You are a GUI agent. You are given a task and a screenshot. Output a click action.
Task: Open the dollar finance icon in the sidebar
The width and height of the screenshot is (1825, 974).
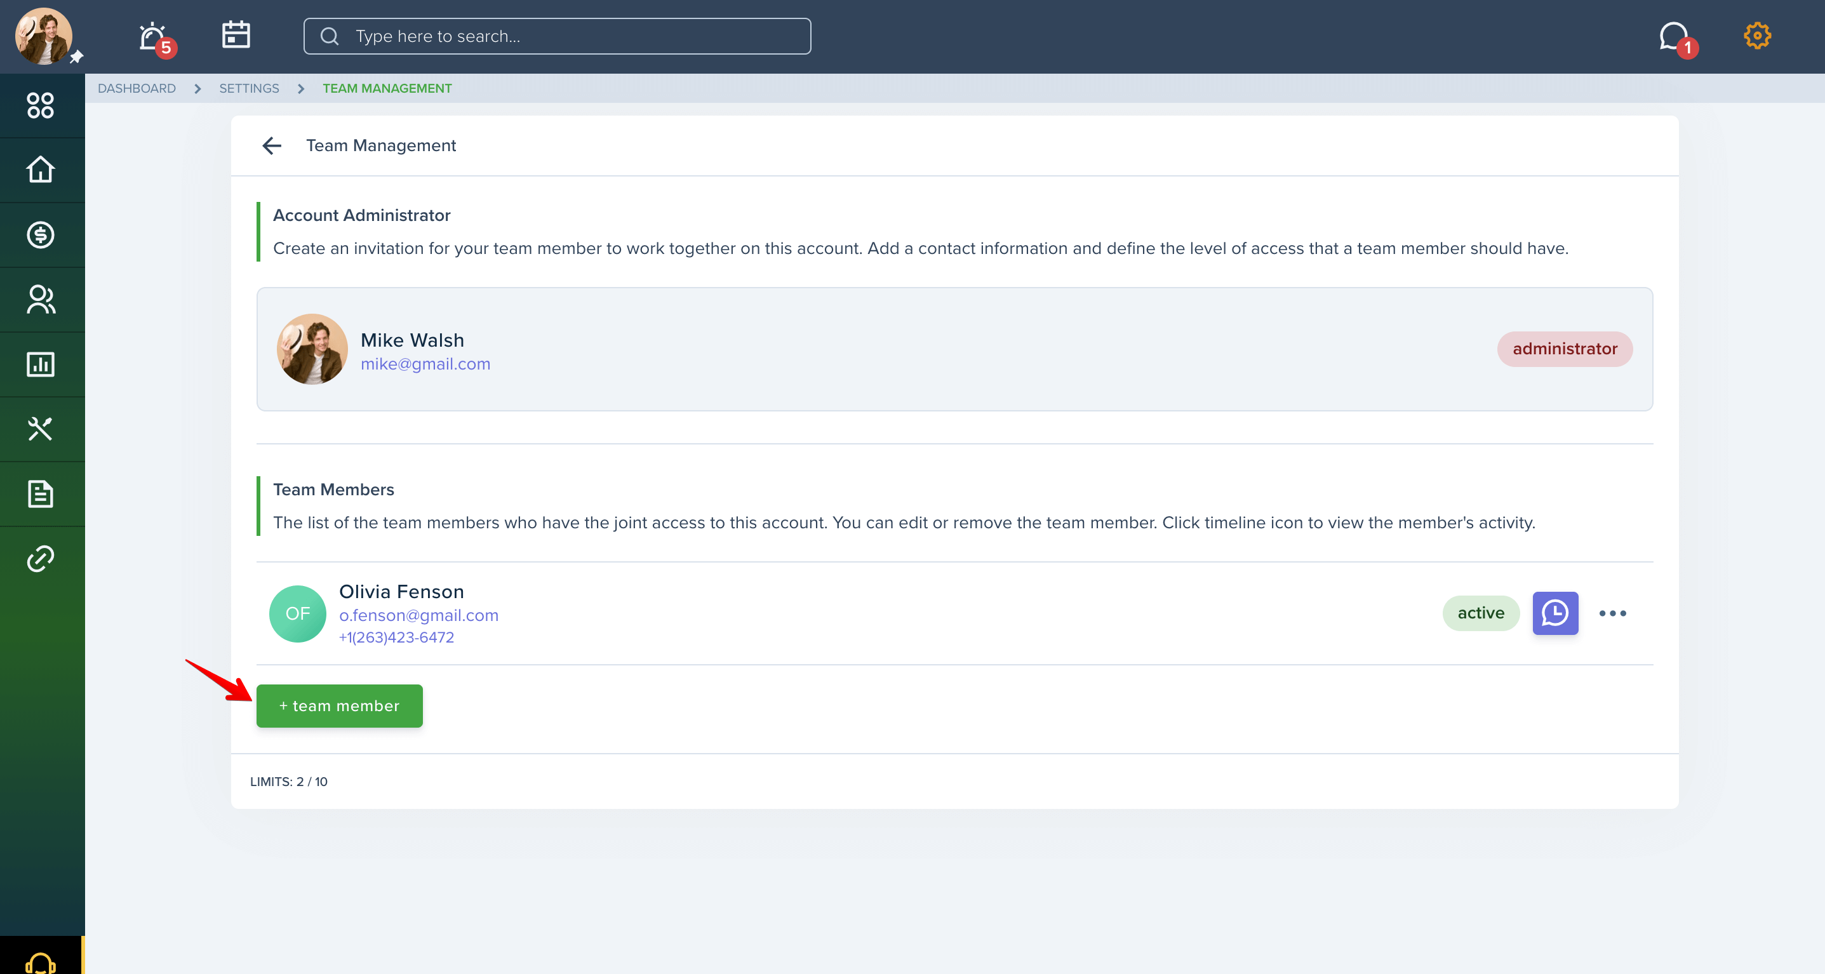41,235
